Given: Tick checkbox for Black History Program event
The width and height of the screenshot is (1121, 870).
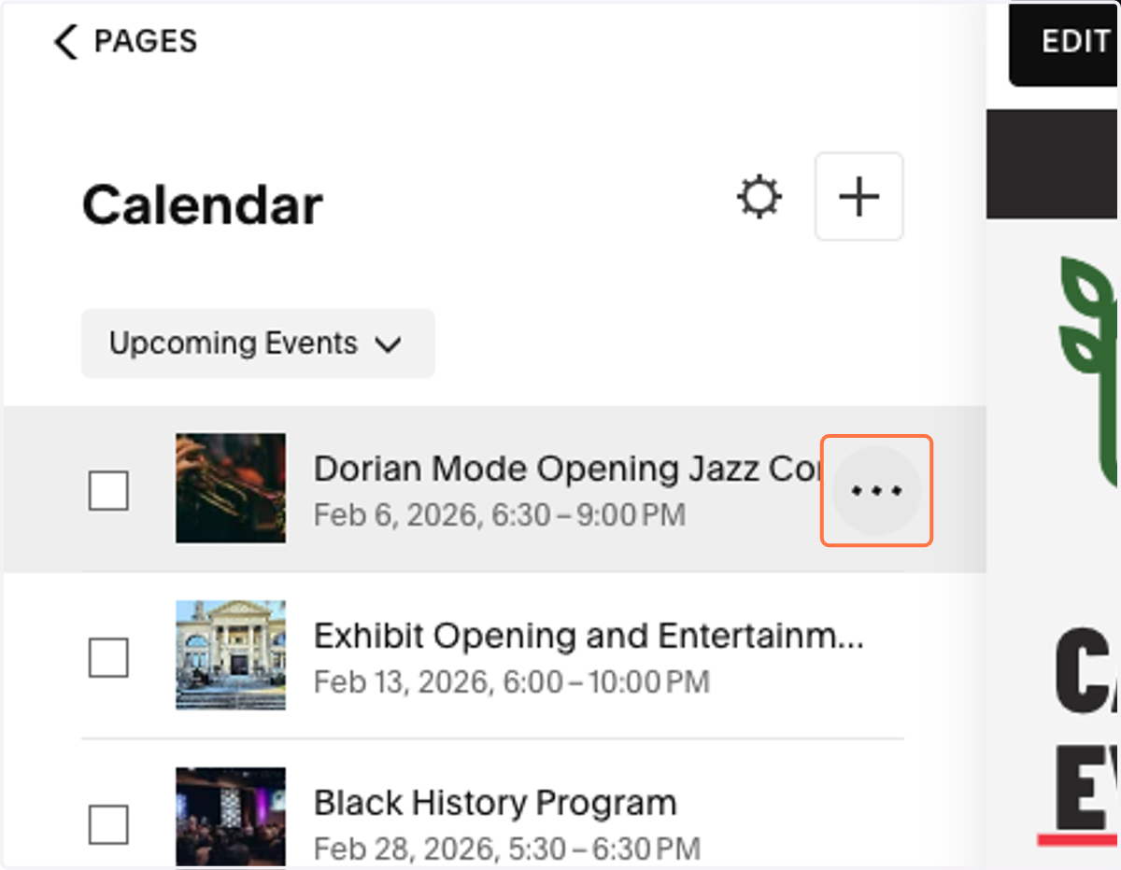Looking at the screenshot, I should [x=108, y=824].
